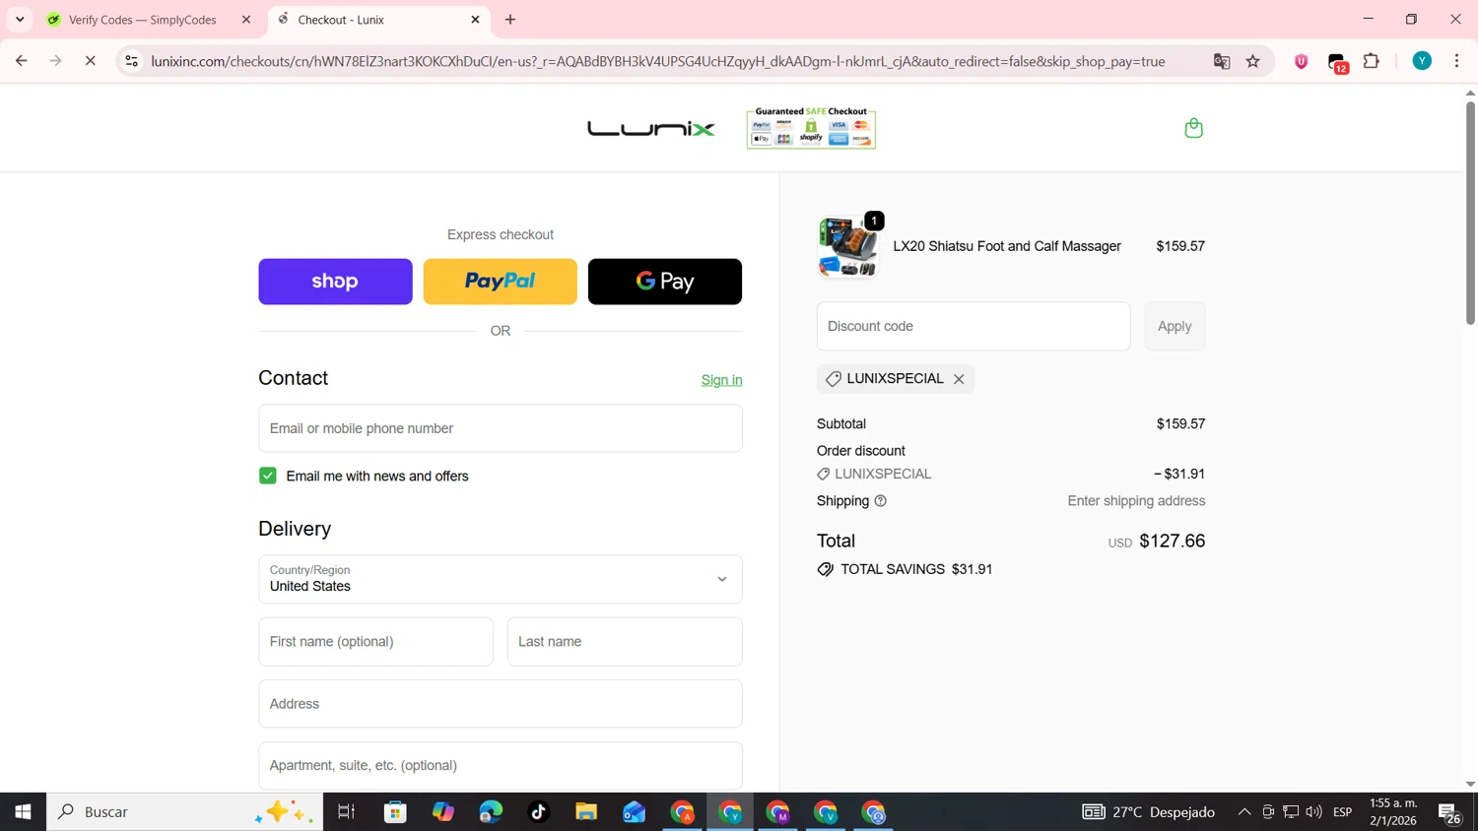Remove the LUNIXSPECIAL discount code tag
This screenshot has width=1478, height=831.
click(959, 379)
